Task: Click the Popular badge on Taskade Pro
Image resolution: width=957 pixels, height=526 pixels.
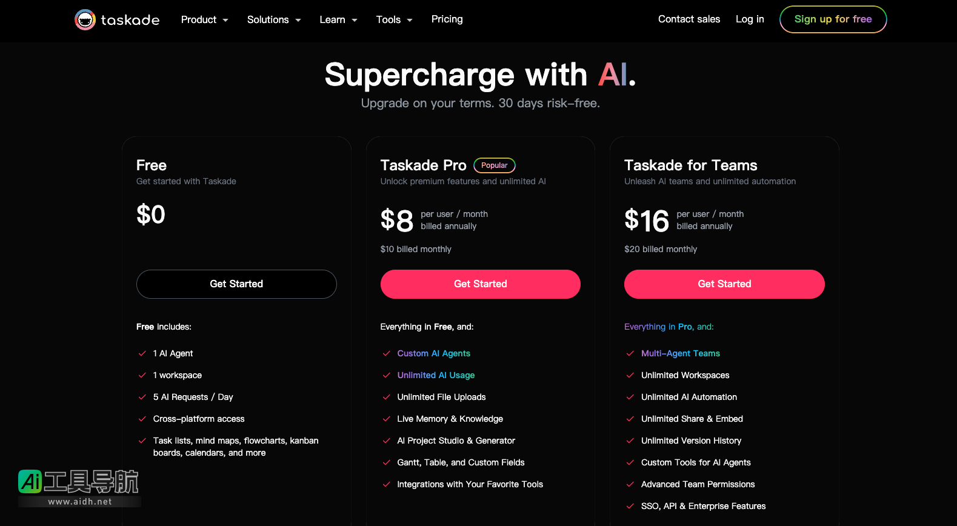Action: coord(494,165)
